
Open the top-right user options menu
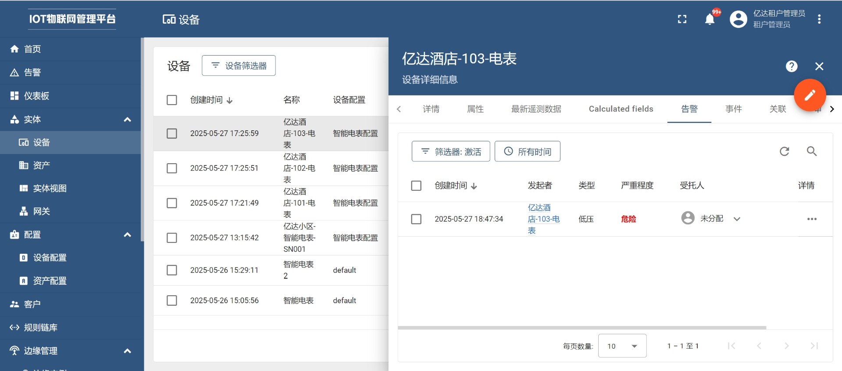point(819,19)
